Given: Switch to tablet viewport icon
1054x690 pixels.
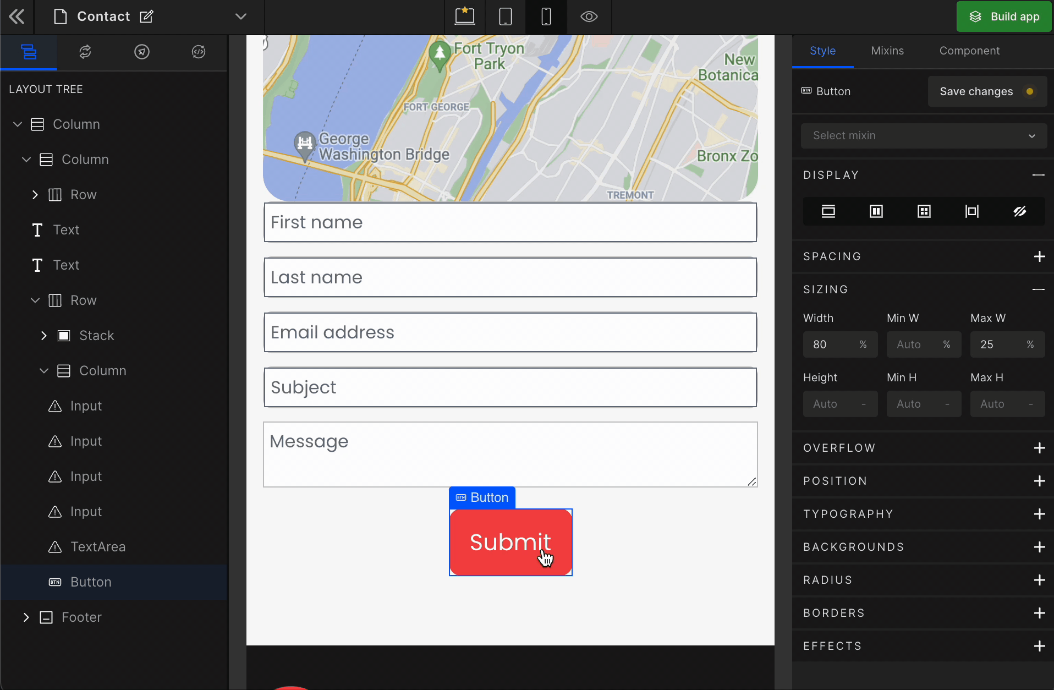Looking at the screenshot, I should pos(505,17).
